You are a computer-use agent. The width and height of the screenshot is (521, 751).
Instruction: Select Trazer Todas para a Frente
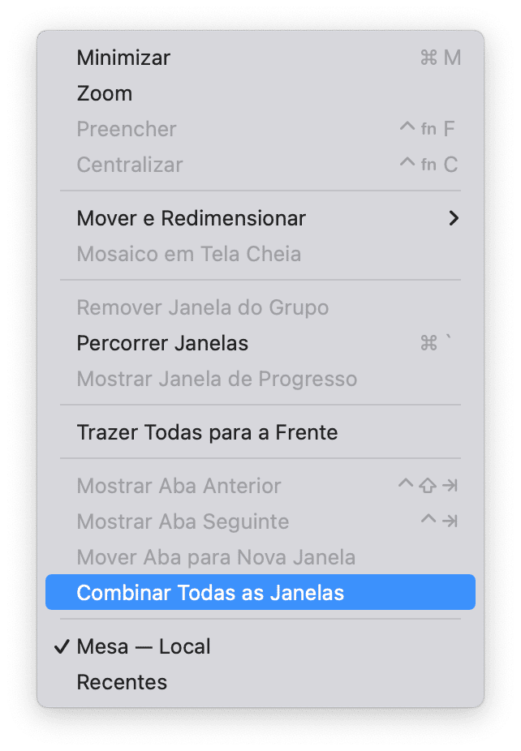tap(260, 432)
